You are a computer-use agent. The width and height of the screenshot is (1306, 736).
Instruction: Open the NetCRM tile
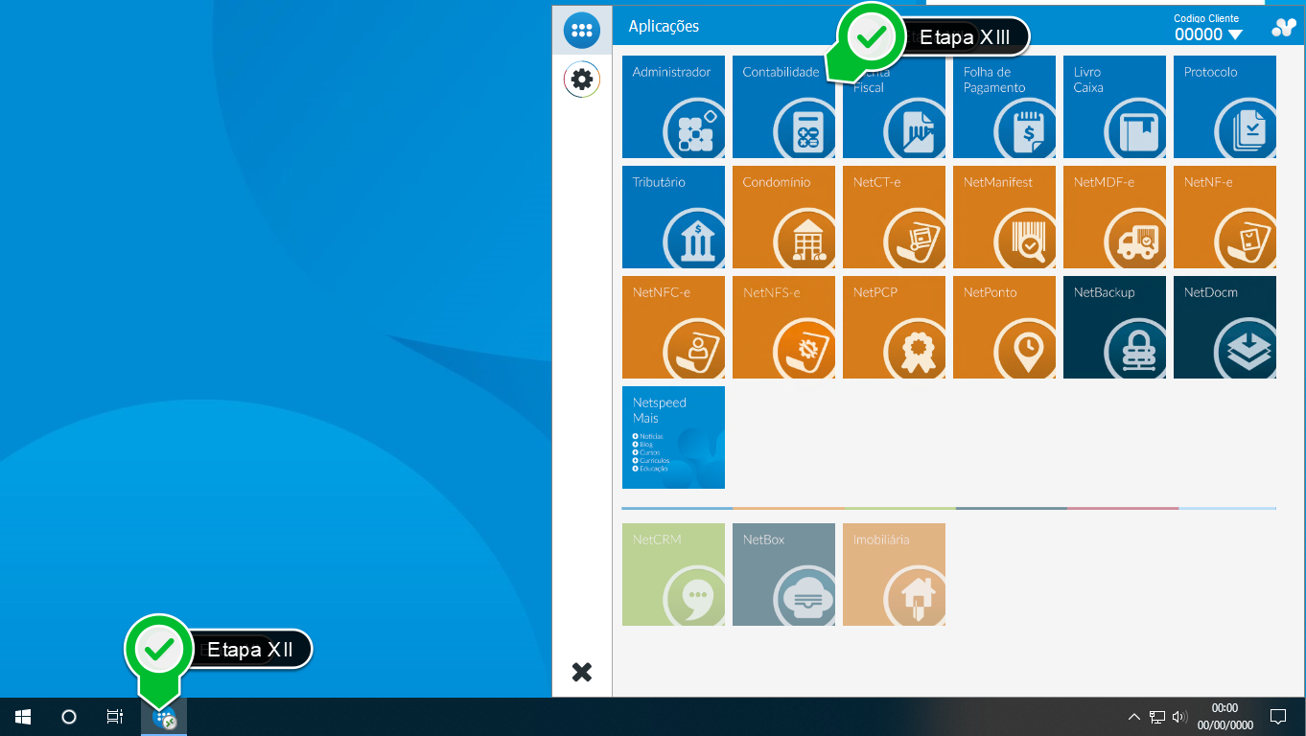tap(673, 574)
